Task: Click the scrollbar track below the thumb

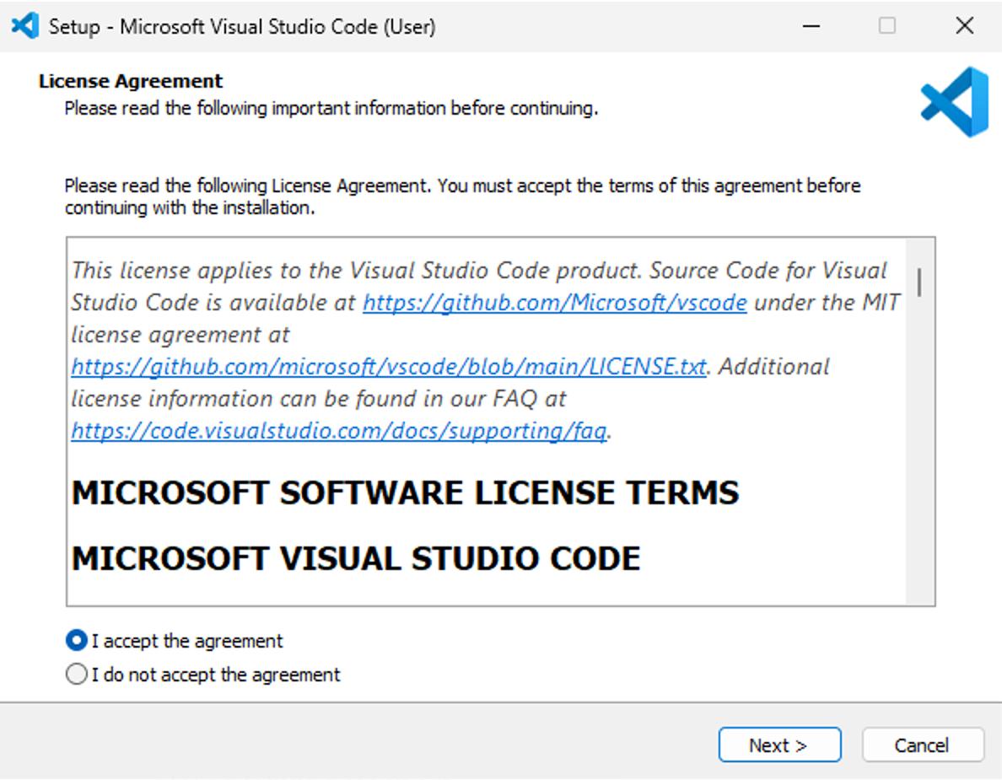Action: pos(918,464)
